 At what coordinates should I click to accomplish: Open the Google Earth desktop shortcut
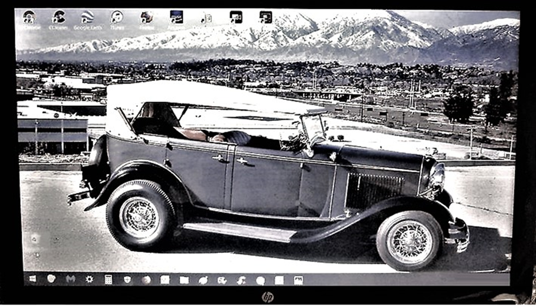tap(87, 18)
